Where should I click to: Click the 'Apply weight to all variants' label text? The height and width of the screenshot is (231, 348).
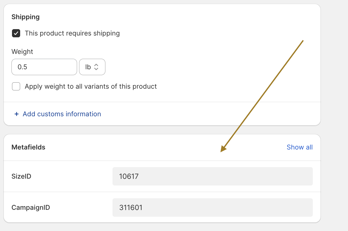click(x=91, y=86)
